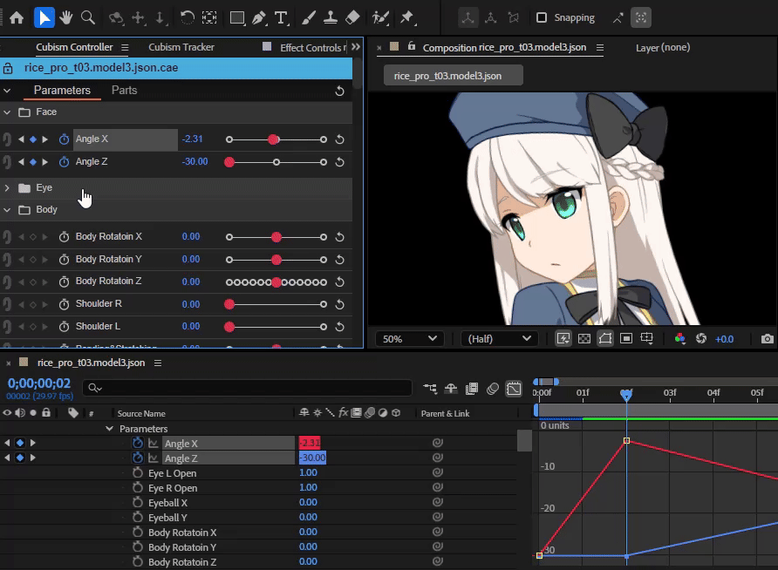The width and height of the screenshot is (778, 570).
Task: Collapse the Parameters group in timeline
Action: pyautogui.click(x=110, y=429)
